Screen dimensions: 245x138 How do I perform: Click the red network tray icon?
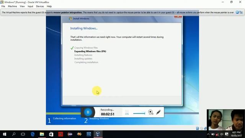217,135
